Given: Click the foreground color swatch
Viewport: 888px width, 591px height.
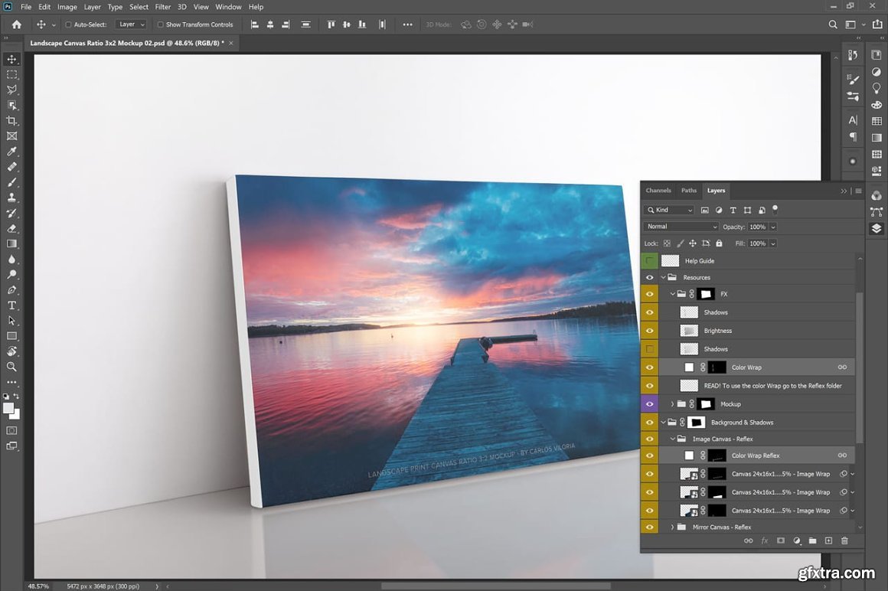Looking at the screenshot, I should pos(8,409).
